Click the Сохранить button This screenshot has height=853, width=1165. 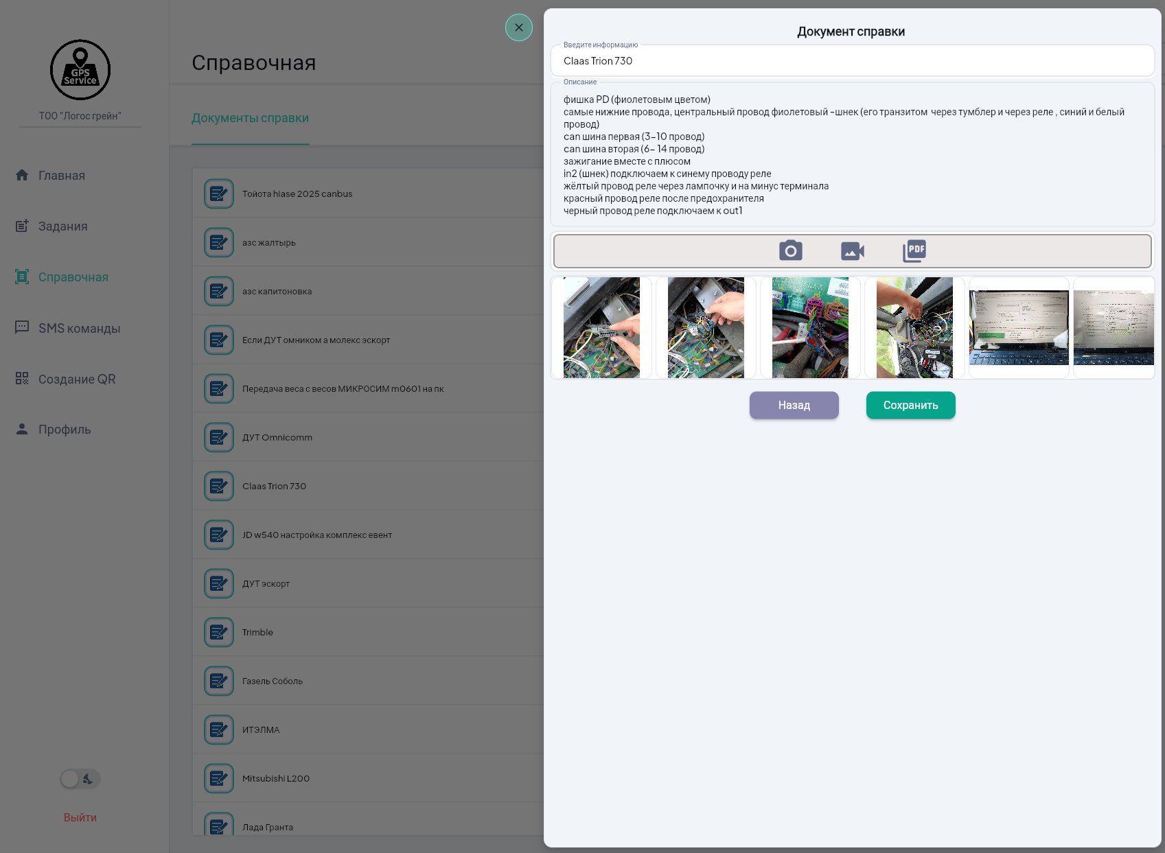point(911,405)
